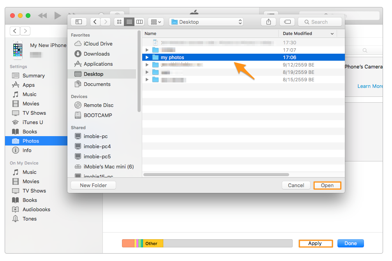This screenshot has width=392, height=261.
Task: Click the tags icon next to Share
Action: click(287, 22)
